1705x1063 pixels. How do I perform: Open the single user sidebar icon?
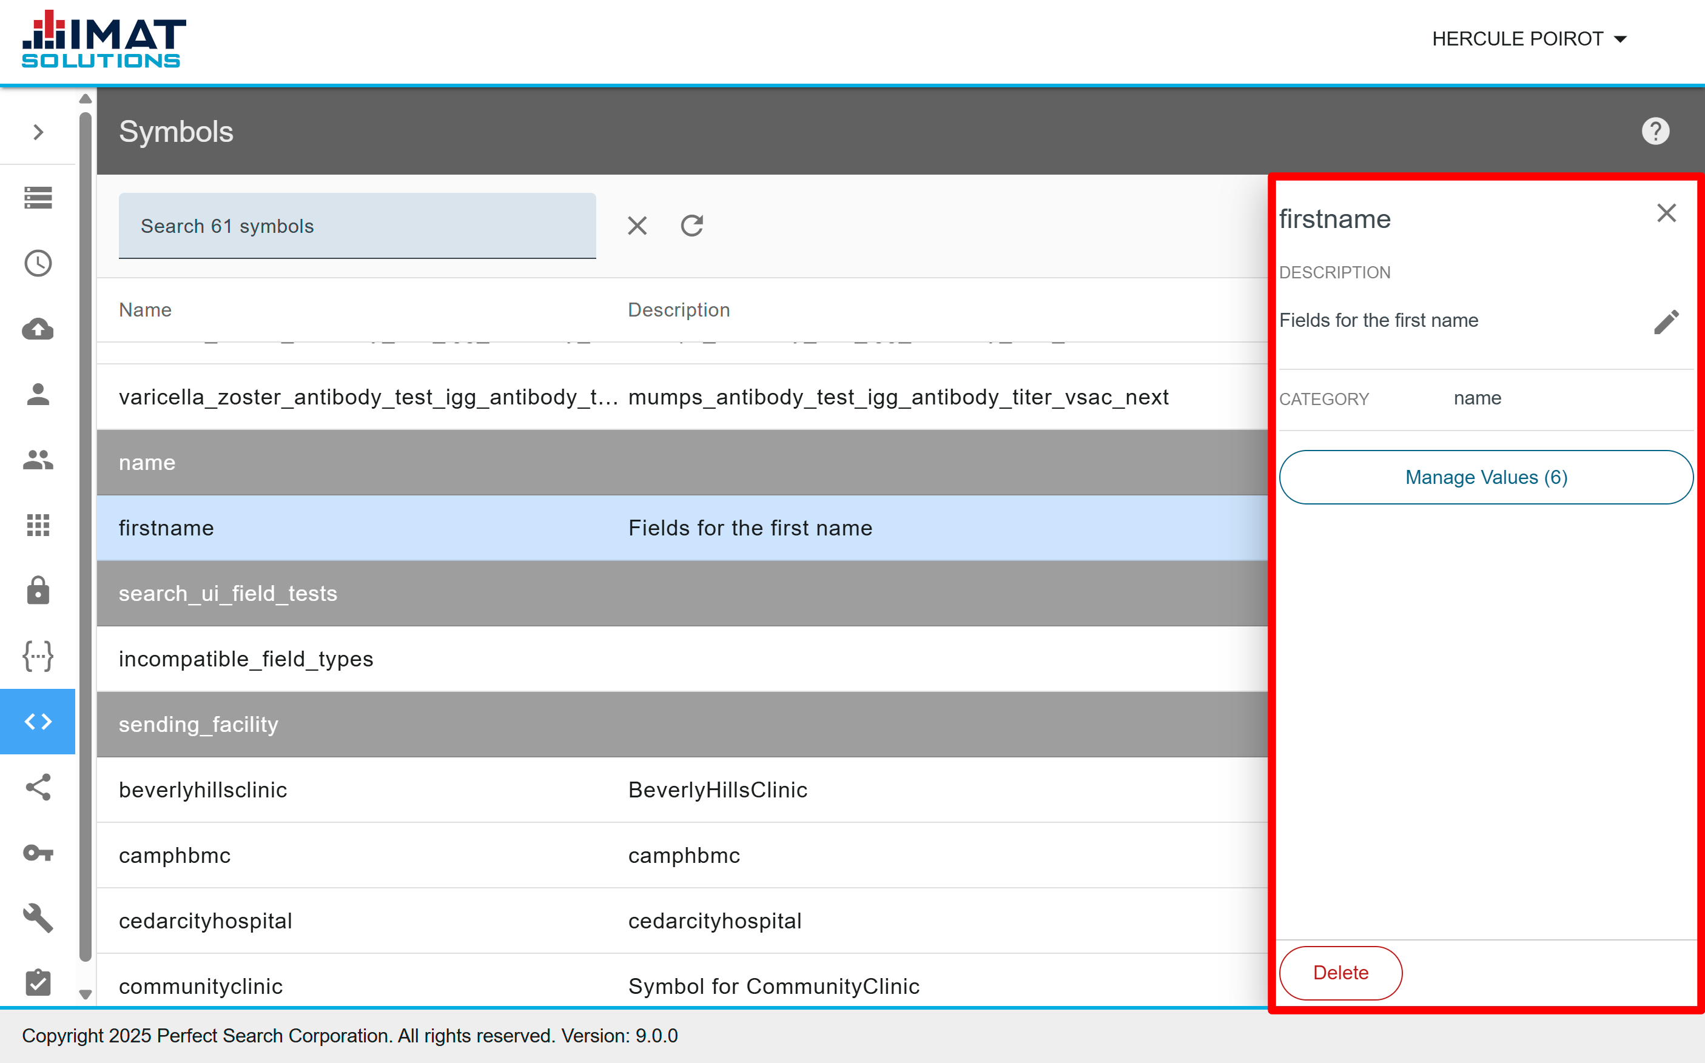(x=38, y=394)
